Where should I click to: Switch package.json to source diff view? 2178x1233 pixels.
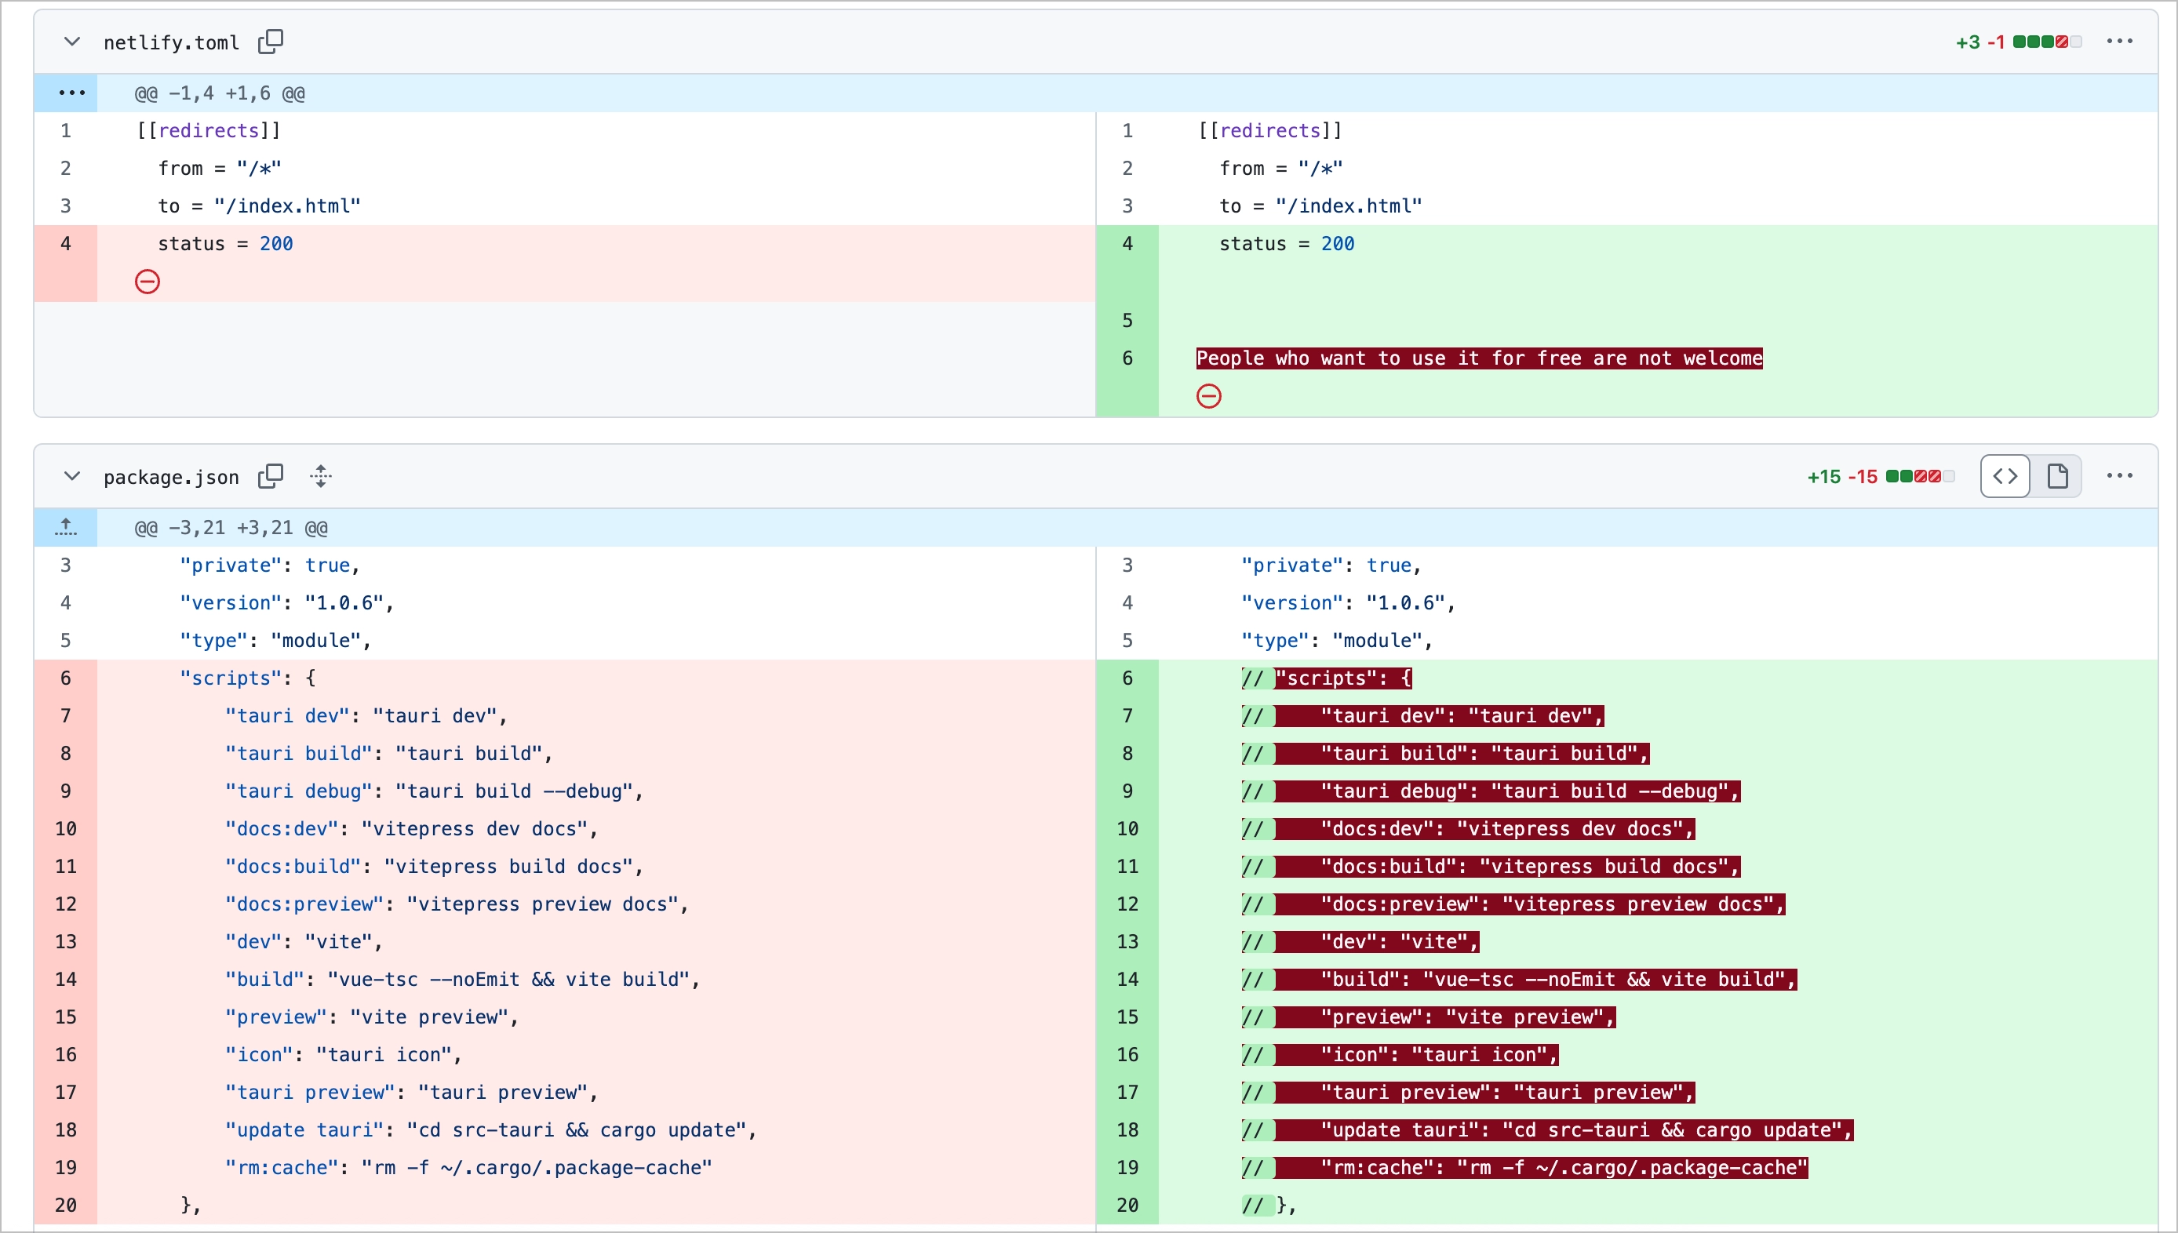coord(2005,476)
